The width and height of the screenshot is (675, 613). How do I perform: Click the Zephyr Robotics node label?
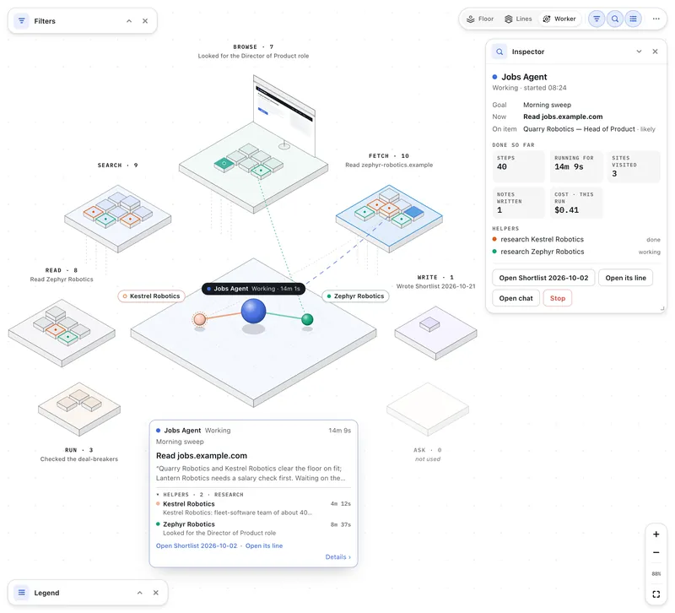coord(355,296)
